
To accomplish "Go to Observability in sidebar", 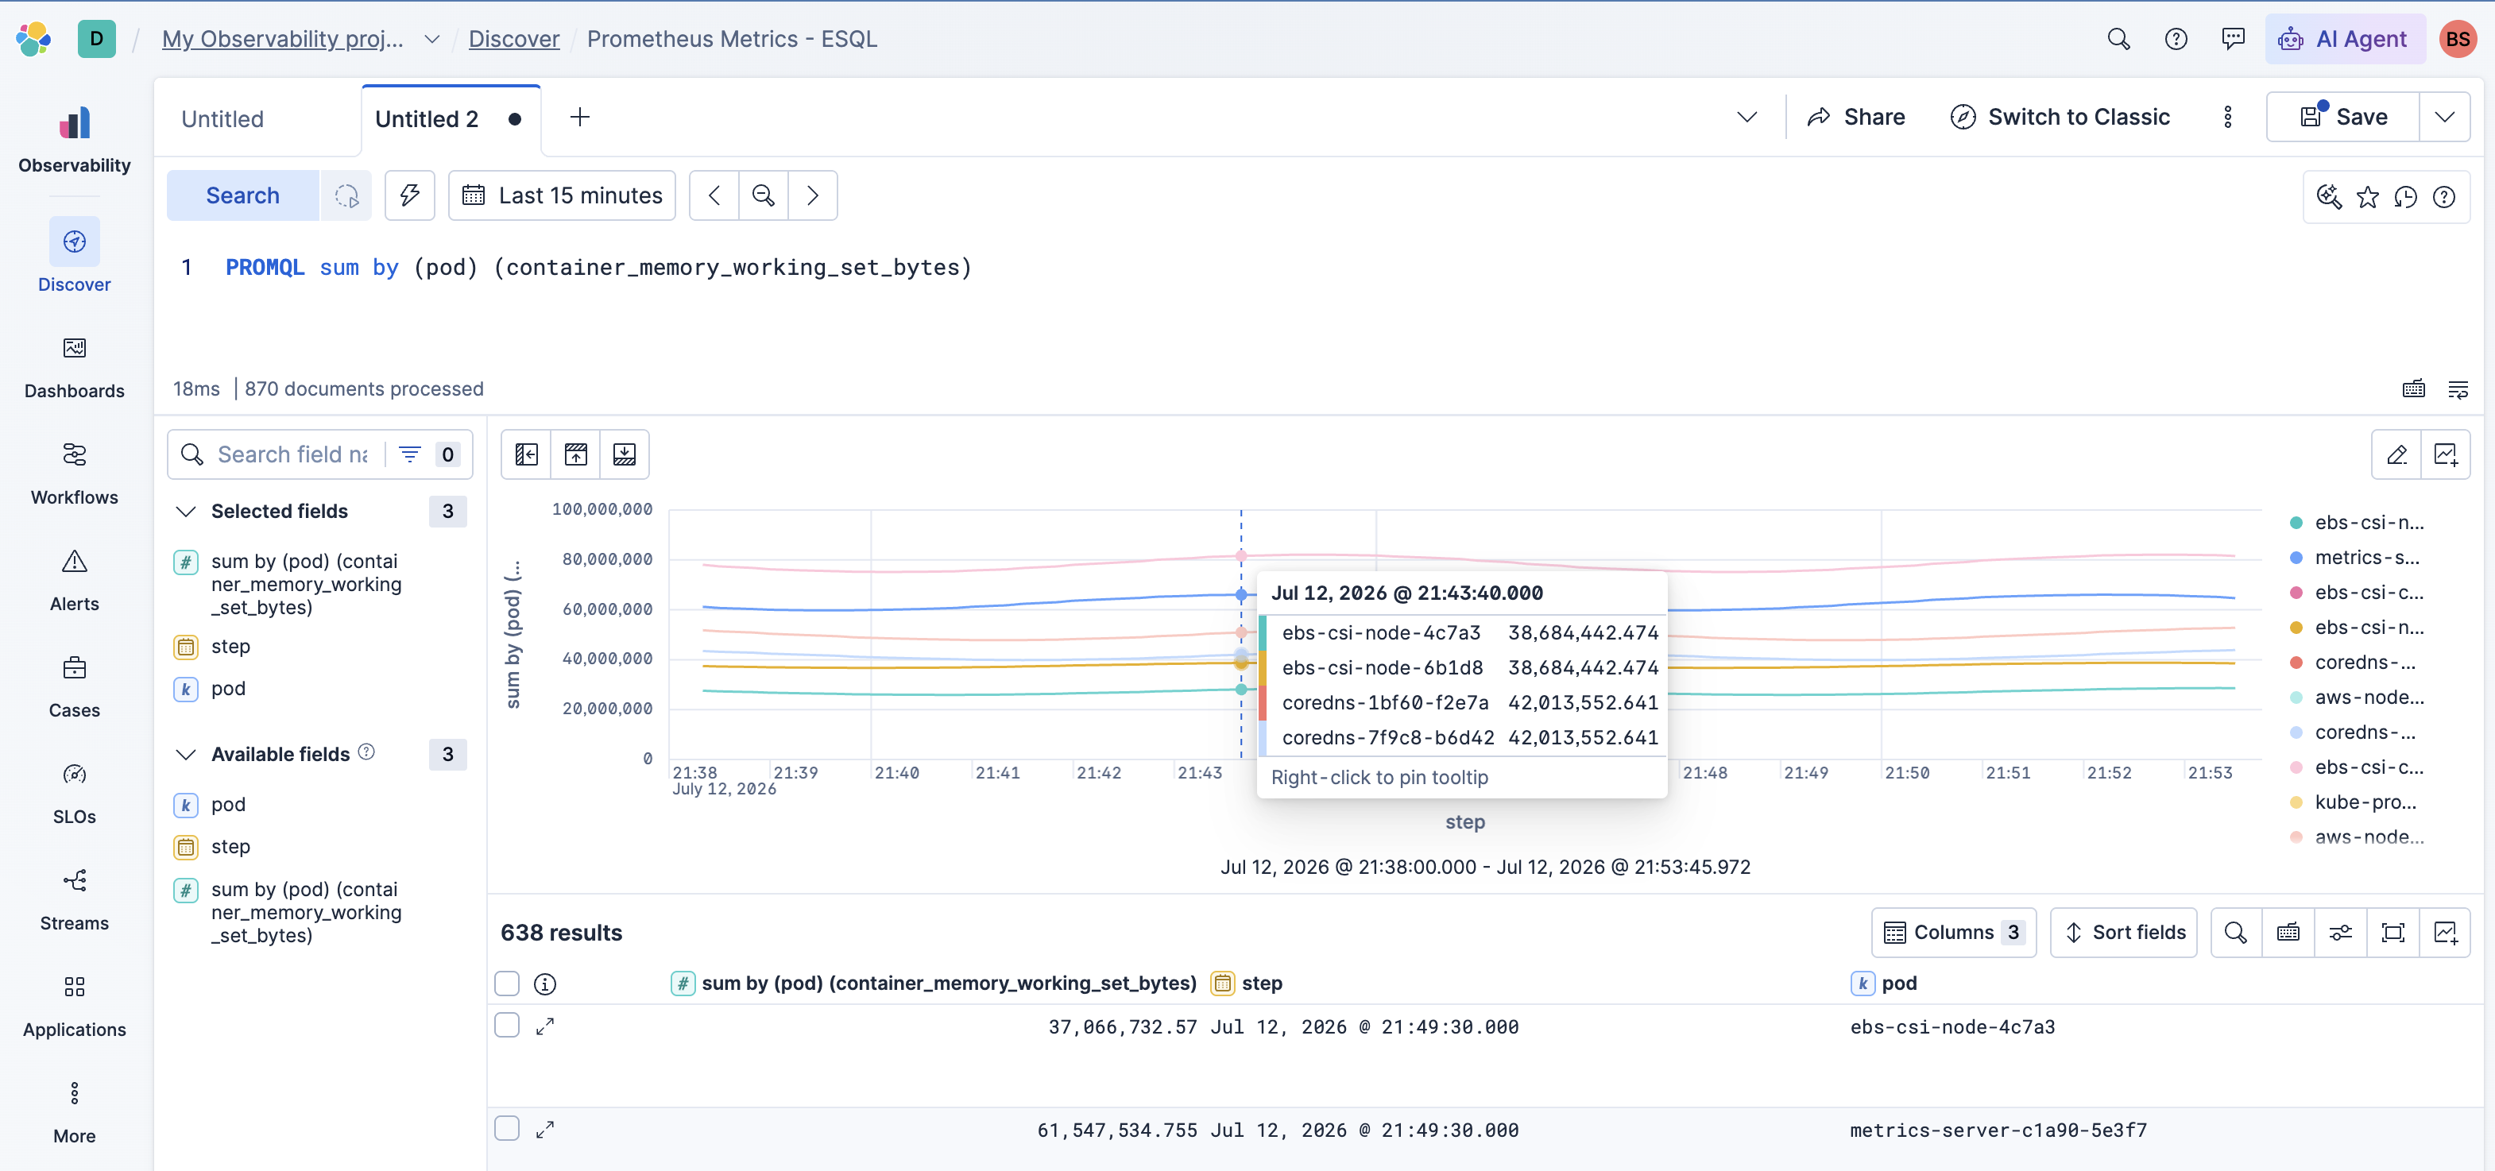I will click(75, 141).
